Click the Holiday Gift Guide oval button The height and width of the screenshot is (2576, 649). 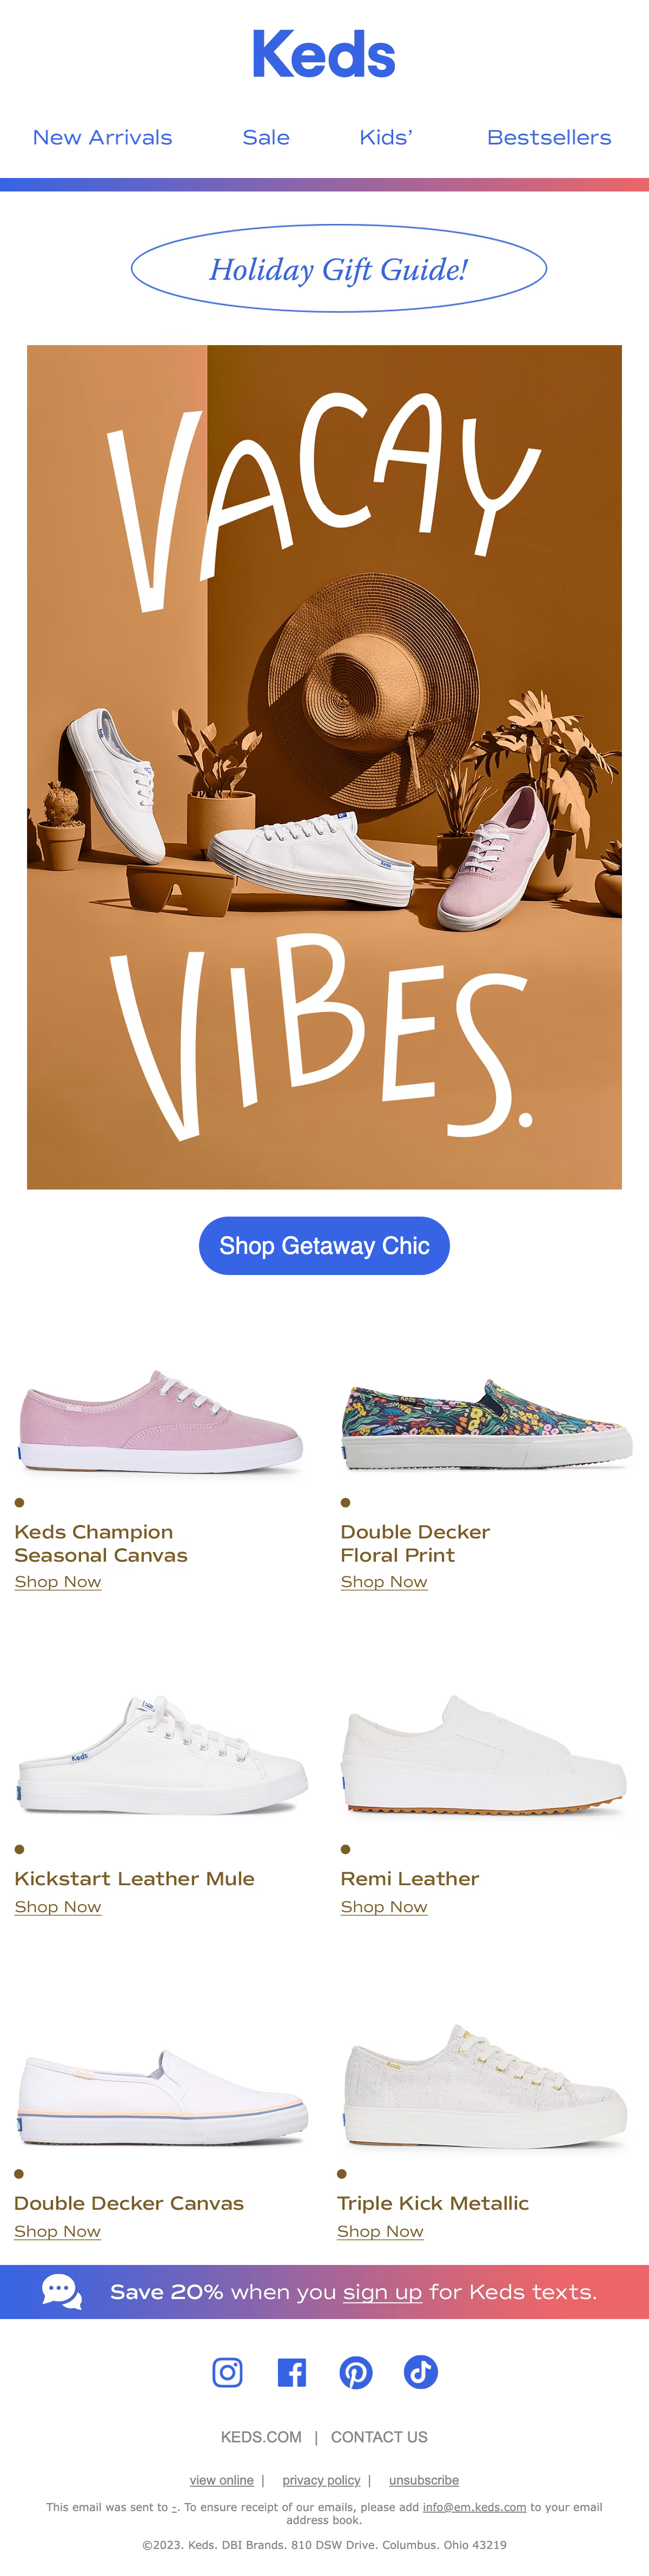coord(339,269)
